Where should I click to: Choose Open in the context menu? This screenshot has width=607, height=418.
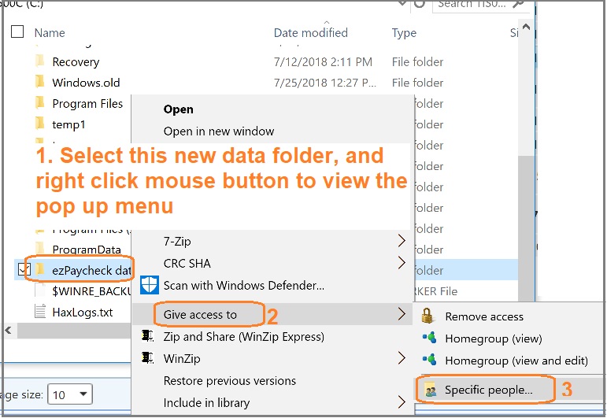tap(178, 109)
